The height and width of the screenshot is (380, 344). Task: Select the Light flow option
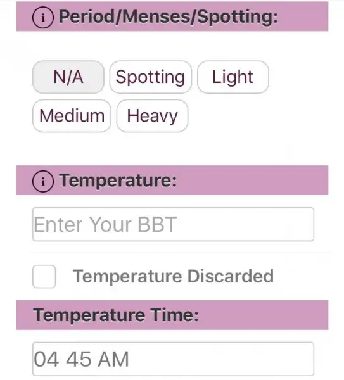(x=233, y=77)
